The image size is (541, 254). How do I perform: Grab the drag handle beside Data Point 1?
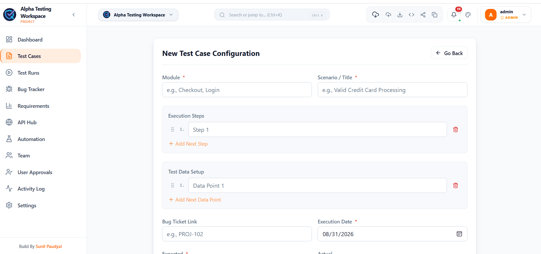[173, 185]
